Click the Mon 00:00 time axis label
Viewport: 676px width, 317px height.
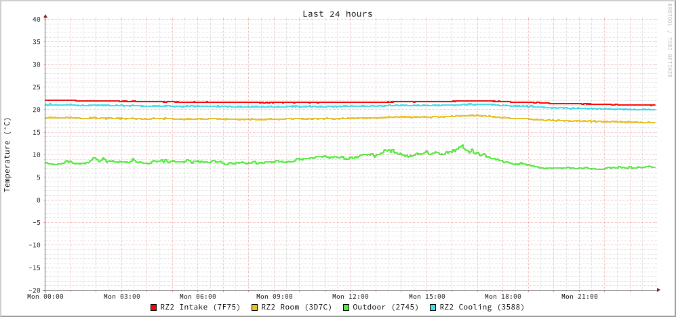coord(45,297)
